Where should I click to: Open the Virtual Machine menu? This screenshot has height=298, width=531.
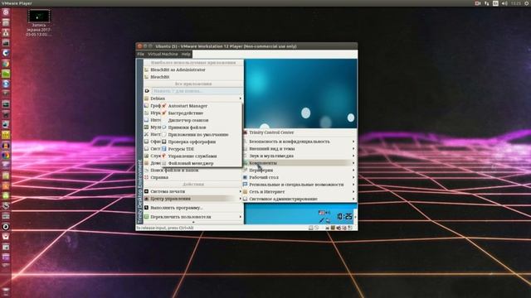coord(163,54)
